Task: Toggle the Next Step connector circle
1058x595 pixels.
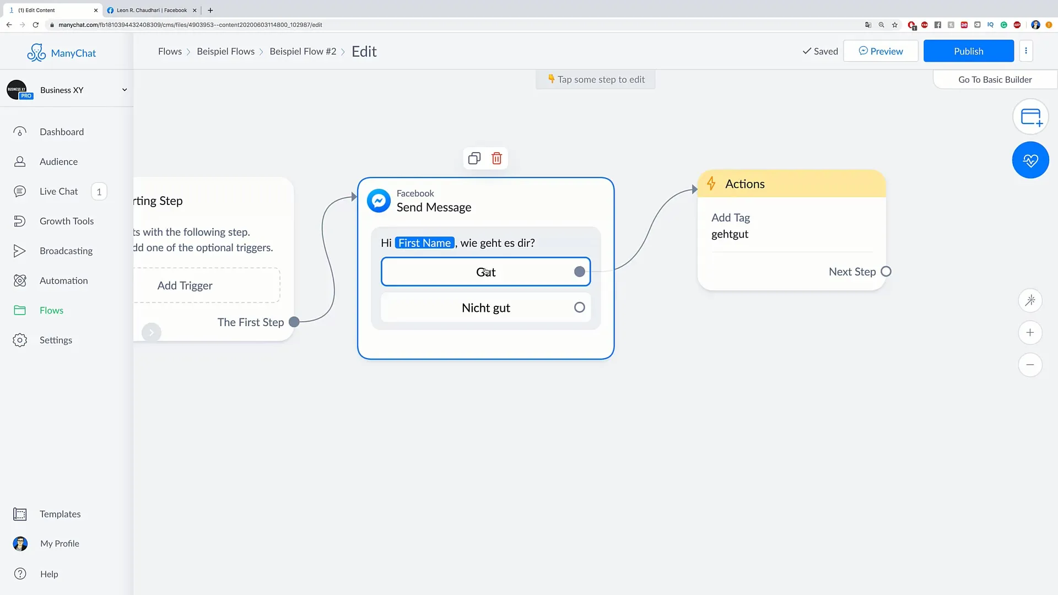Action: point(887,271)
